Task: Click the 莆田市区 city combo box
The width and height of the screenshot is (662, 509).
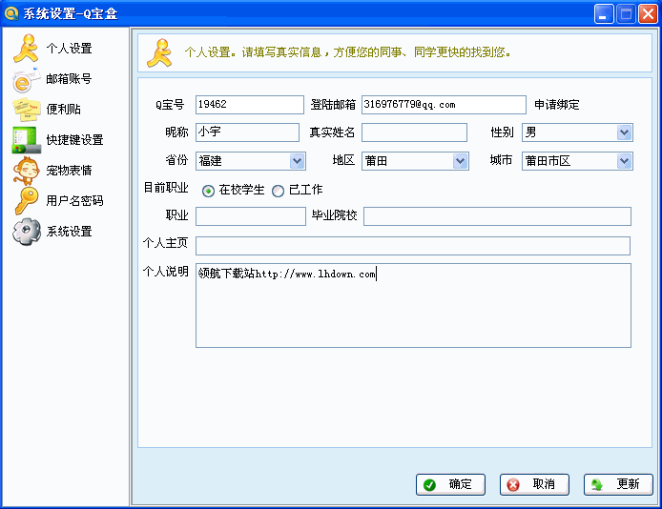Action: point(577,161)
